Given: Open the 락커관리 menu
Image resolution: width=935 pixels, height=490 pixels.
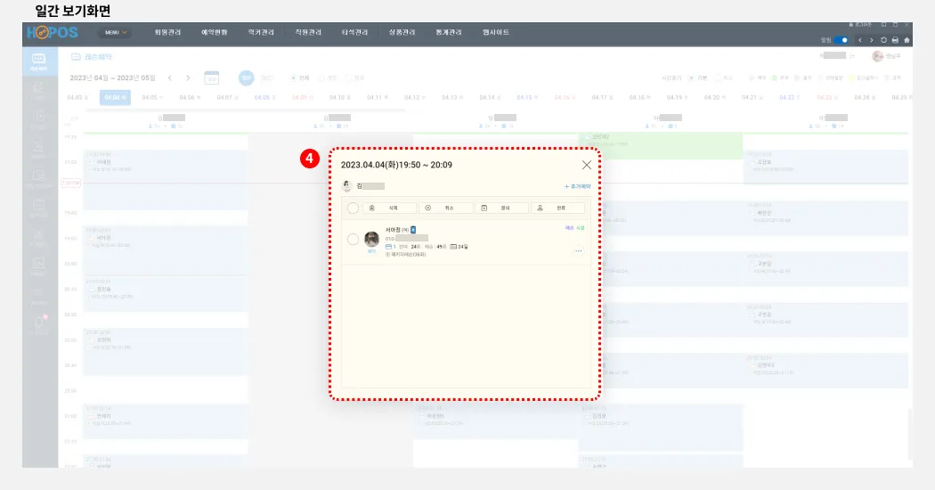Looking at the screenshot, I should (261, 32).
